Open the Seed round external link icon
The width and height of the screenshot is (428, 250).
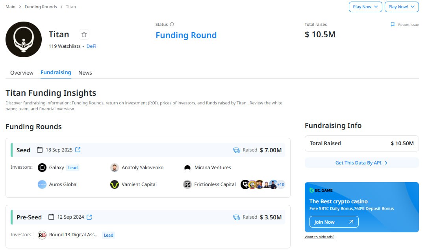coord(78,150)
